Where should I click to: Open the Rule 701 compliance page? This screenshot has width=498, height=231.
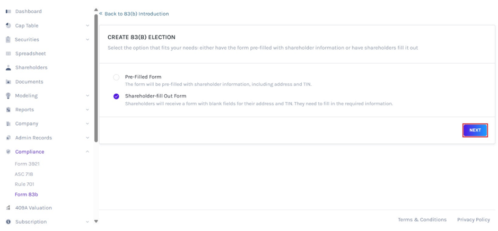click(x=24, y=184)
